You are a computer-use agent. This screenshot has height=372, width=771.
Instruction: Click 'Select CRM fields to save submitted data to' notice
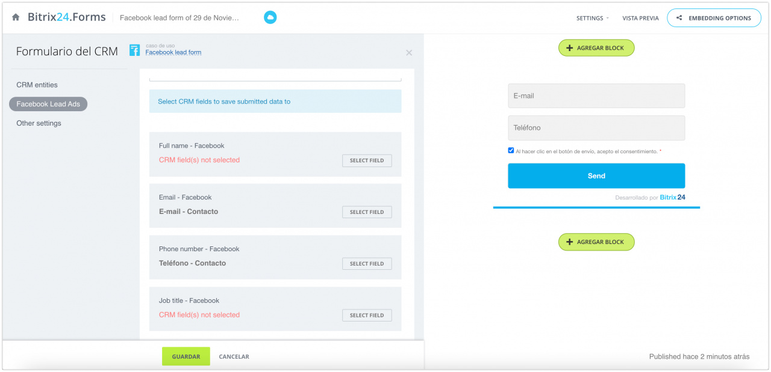275,102
